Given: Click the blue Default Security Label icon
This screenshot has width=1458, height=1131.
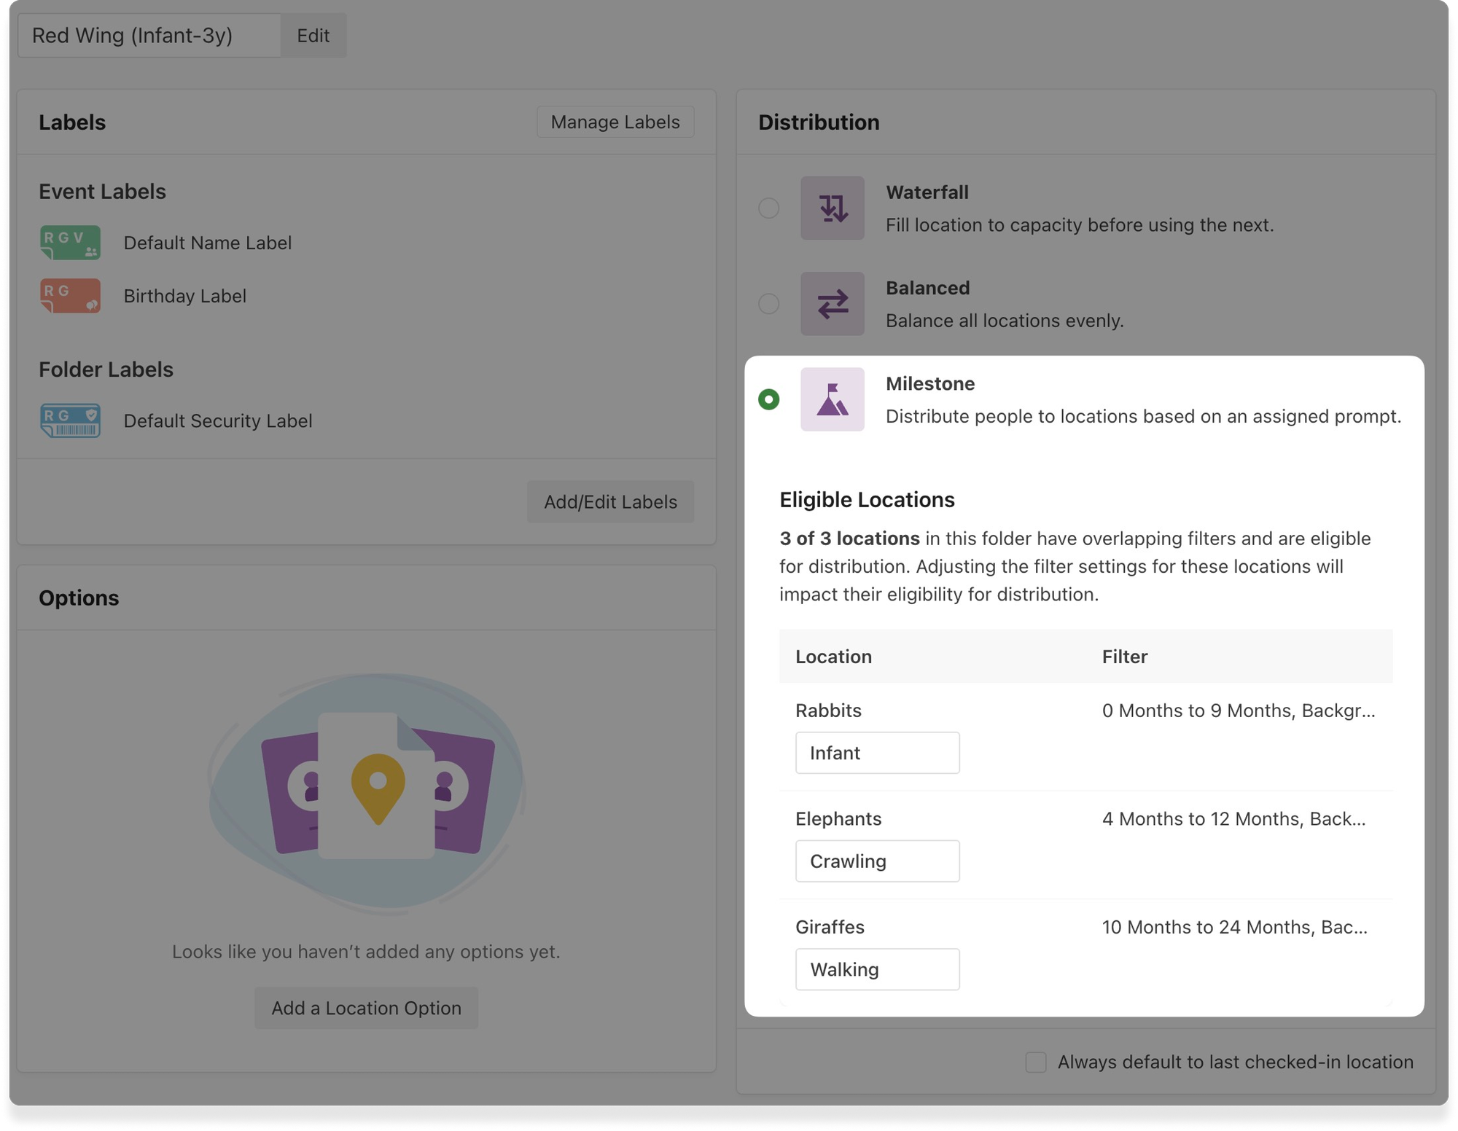Looking at the screenshot, I should click(70, 420).
